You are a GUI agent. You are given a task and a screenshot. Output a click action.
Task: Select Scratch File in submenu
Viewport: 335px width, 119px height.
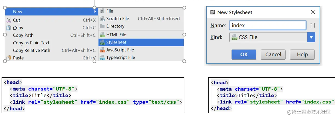click(x=141, y=19)
